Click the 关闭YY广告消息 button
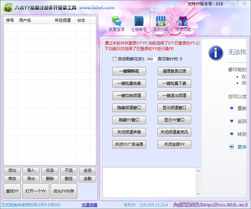This screenshot has width=251, height=209. (129, 144)
